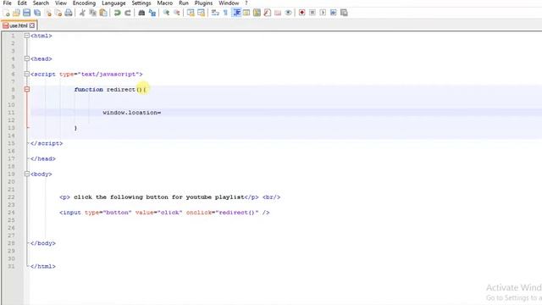The image size is (542, 305).
Task: Toggle the highlighted Indent Guide button
Action: [237, 13]
